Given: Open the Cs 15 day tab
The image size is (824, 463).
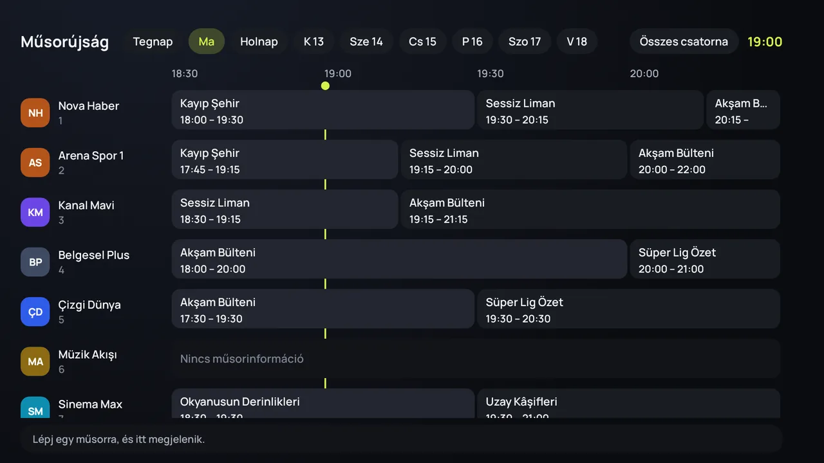Looking at the screenshot, I should pyautogui.click(x=422, y=41).
